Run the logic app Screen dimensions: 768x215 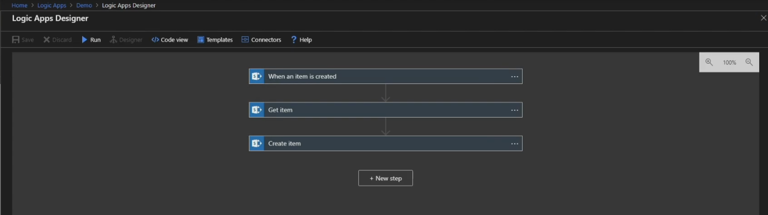coord(91,40)
